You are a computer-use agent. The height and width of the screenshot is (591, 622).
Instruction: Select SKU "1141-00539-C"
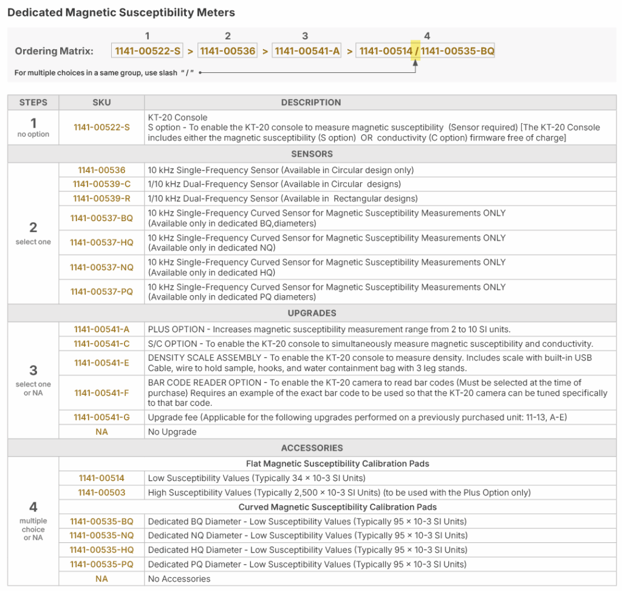101,184
